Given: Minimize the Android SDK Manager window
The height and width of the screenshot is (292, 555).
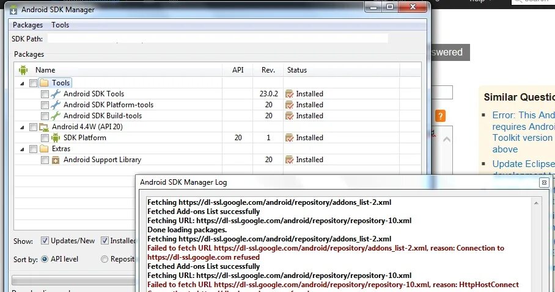Looking at the screenshot, I should (x=373, y=7).
